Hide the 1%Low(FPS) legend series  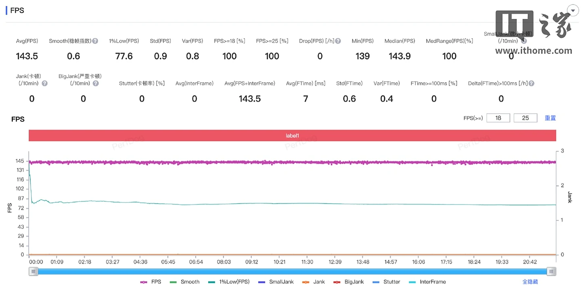[x=229, y=282]
